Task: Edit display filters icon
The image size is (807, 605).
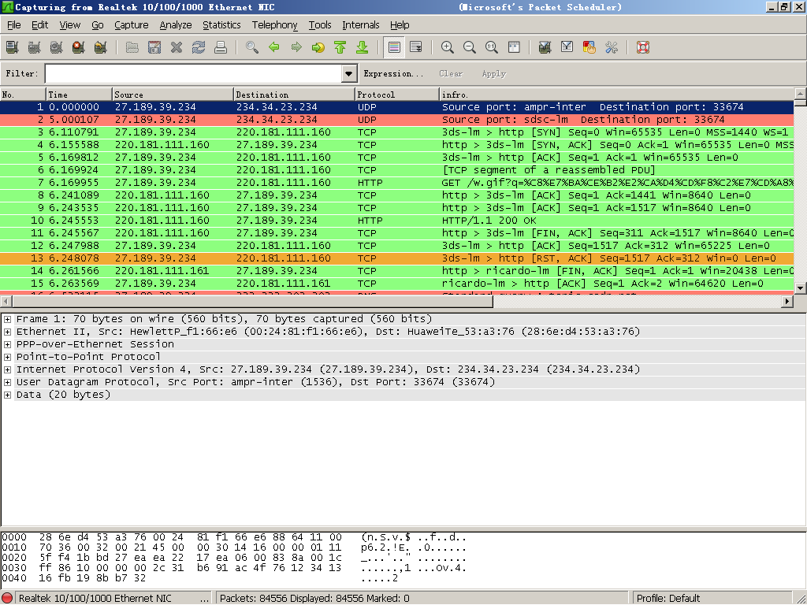Action: tap(567, 47)
